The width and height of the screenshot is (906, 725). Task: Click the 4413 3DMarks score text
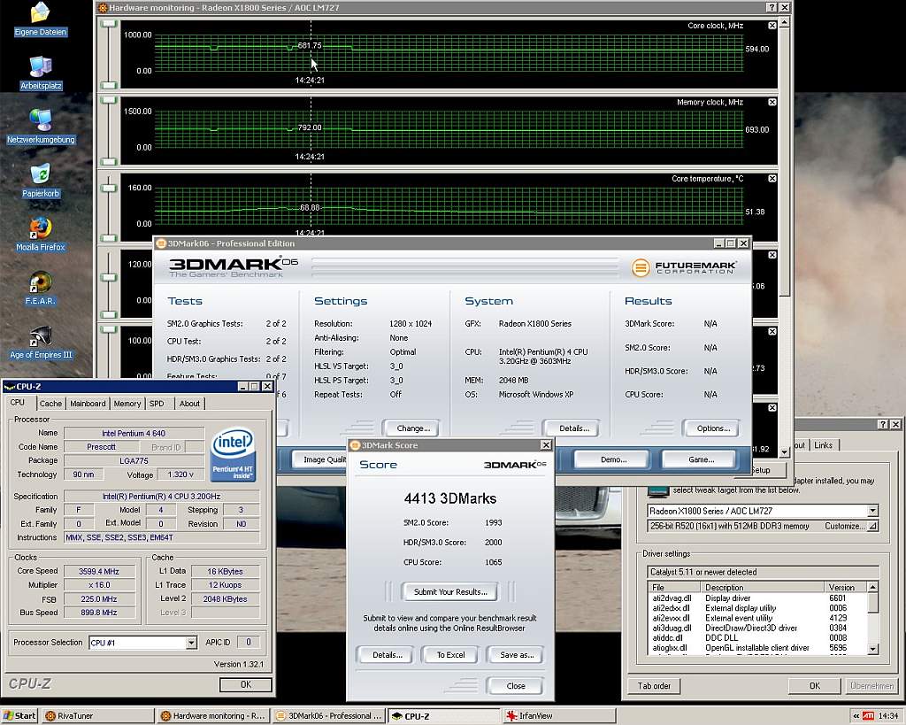(x=450, y=498)
